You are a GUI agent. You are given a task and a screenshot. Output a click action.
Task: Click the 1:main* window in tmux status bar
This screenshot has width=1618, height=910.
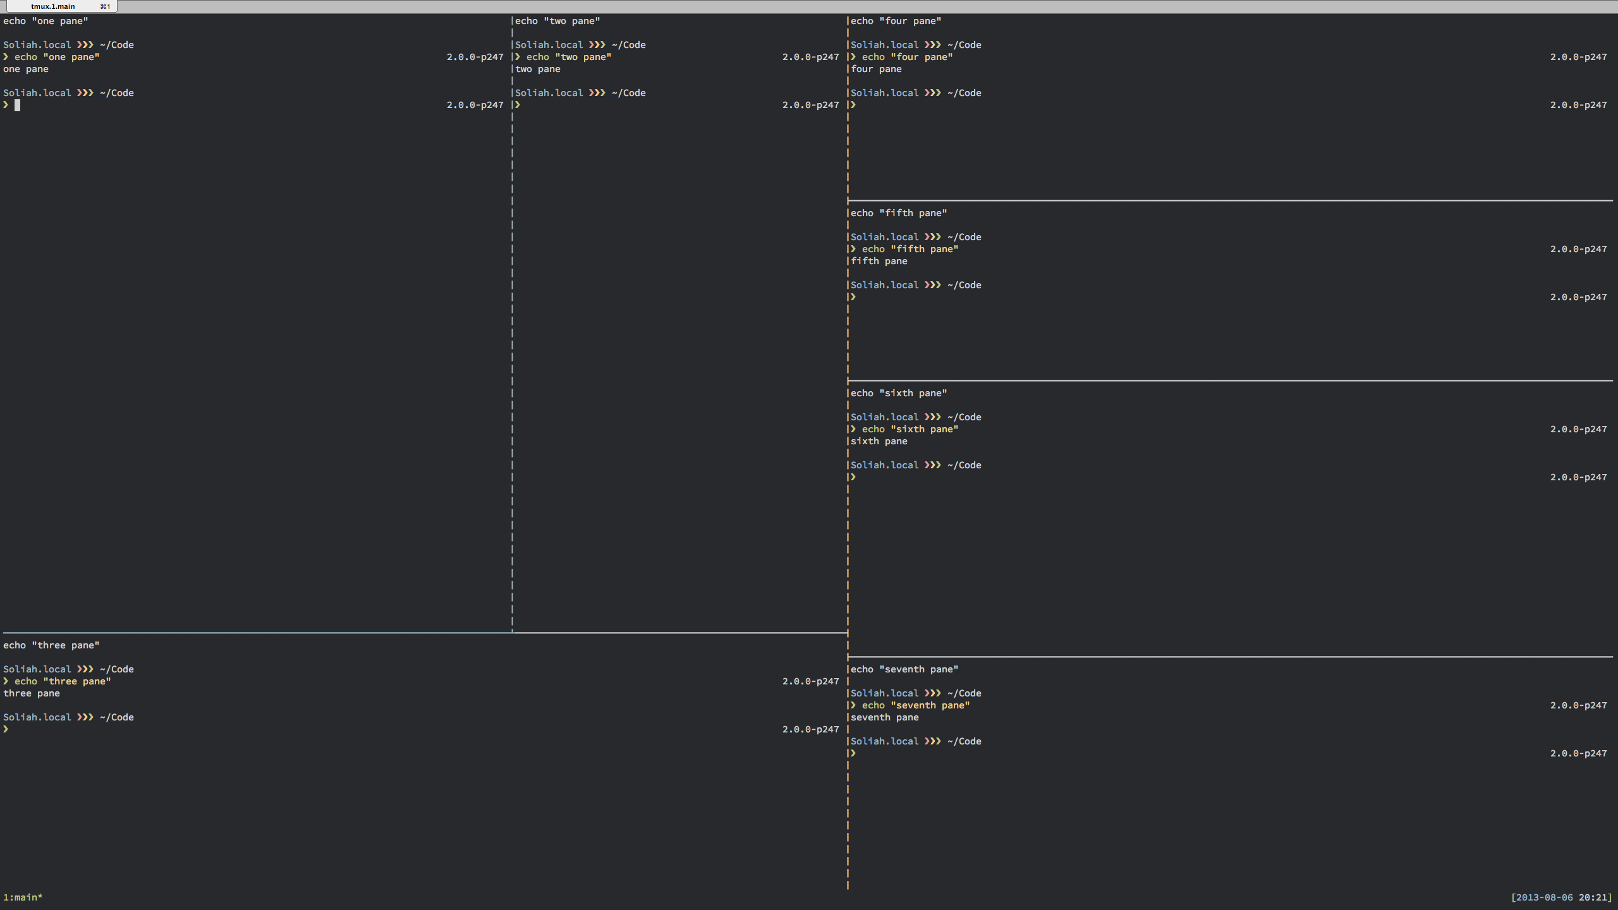point(23,897)
